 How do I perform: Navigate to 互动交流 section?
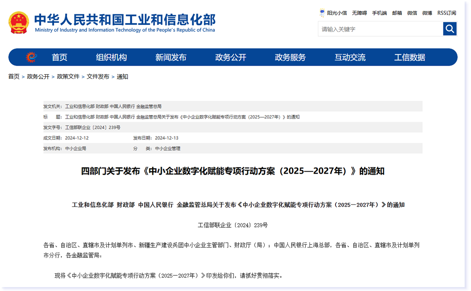[350, 57]
